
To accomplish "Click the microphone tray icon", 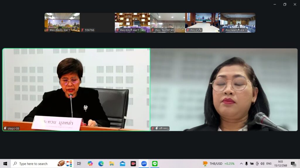I will [x=246, y=164].
